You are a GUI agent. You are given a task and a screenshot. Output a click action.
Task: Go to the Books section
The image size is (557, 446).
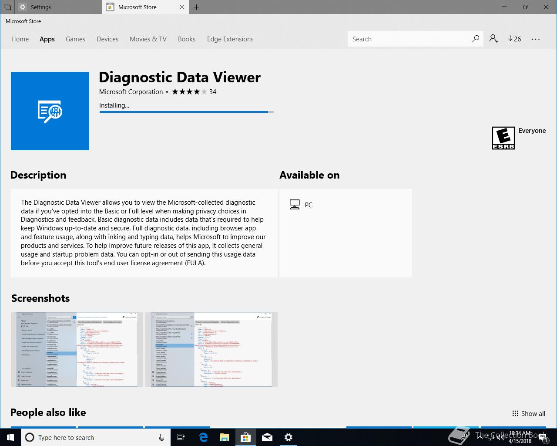pyautogui.click(x=186, y=39)
